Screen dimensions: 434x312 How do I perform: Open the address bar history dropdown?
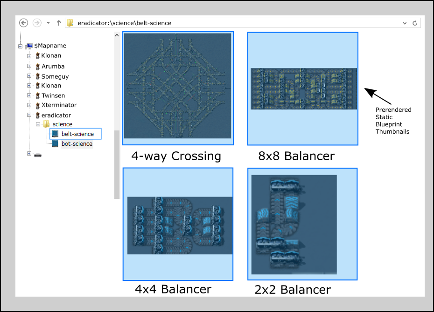[405, 23]
